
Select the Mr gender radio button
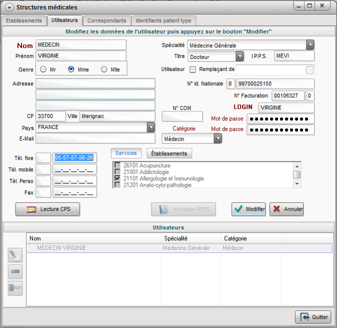[43, 70]
